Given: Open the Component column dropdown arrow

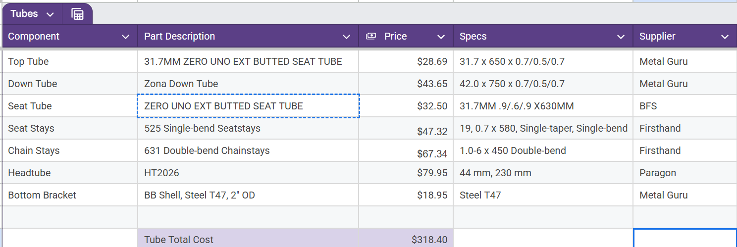Looking at the screenshot, I should [126, 37].
